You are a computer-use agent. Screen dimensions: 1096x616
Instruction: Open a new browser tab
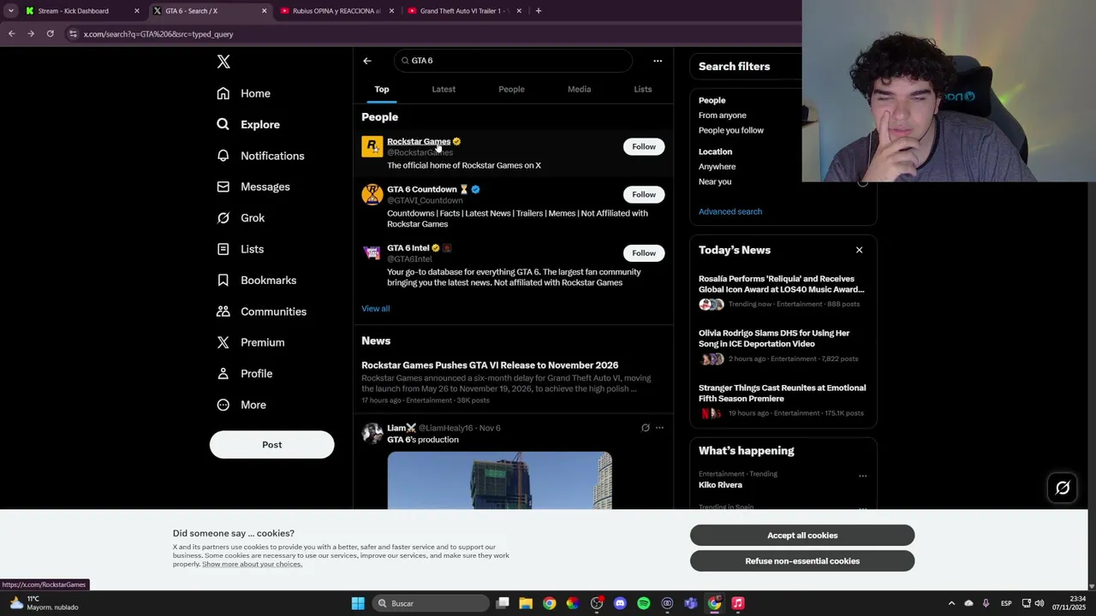click(538, 11)
